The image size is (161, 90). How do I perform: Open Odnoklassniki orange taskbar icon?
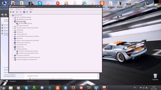58,88
